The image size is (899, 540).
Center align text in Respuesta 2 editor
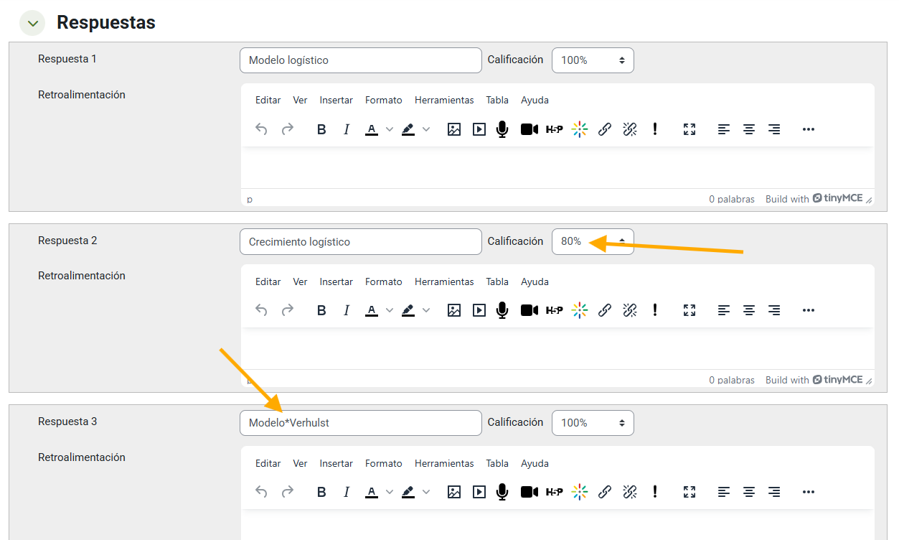click(x=749, y=310)
